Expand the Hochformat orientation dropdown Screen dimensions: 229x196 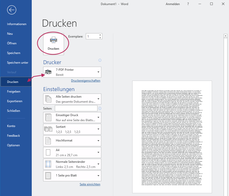(98, 141)
